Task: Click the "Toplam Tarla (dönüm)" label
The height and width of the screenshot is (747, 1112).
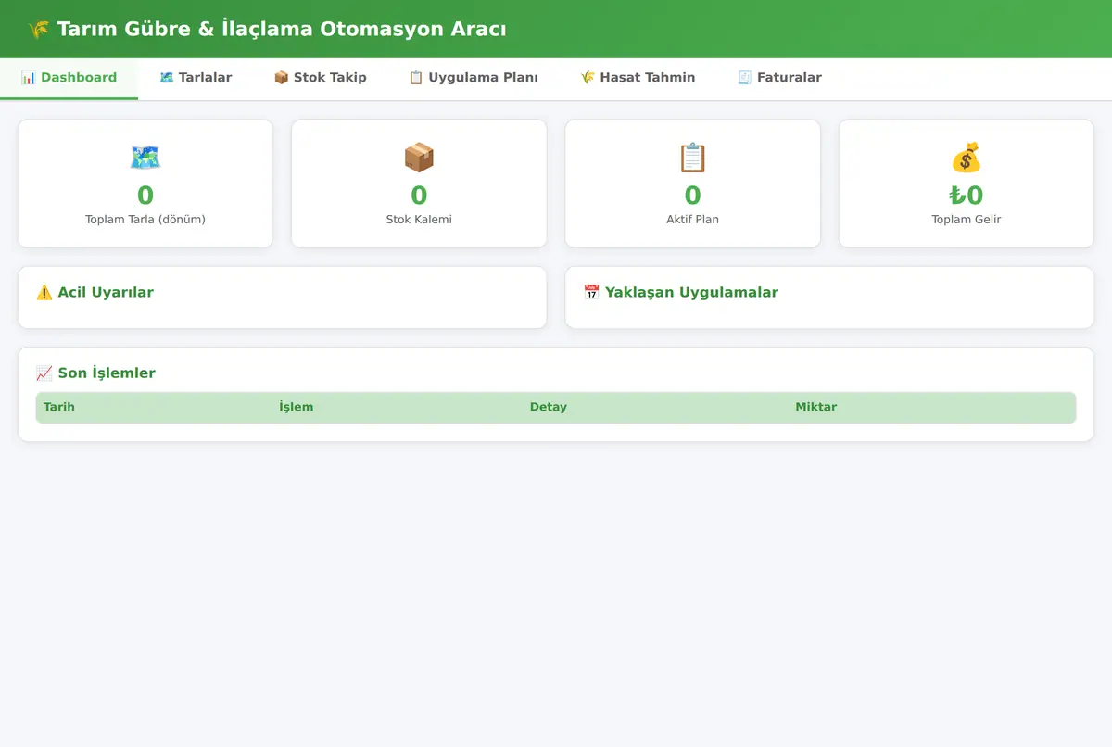Action: coord(145,220)
